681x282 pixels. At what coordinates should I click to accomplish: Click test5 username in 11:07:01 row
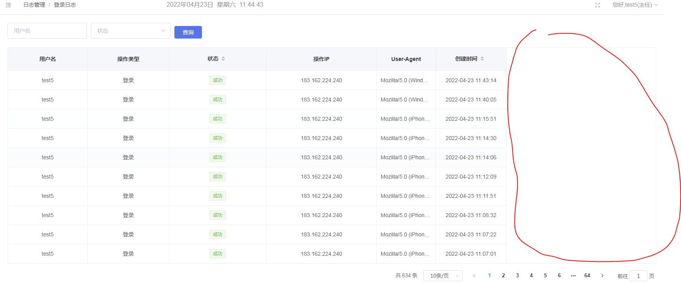click(48, 254)
